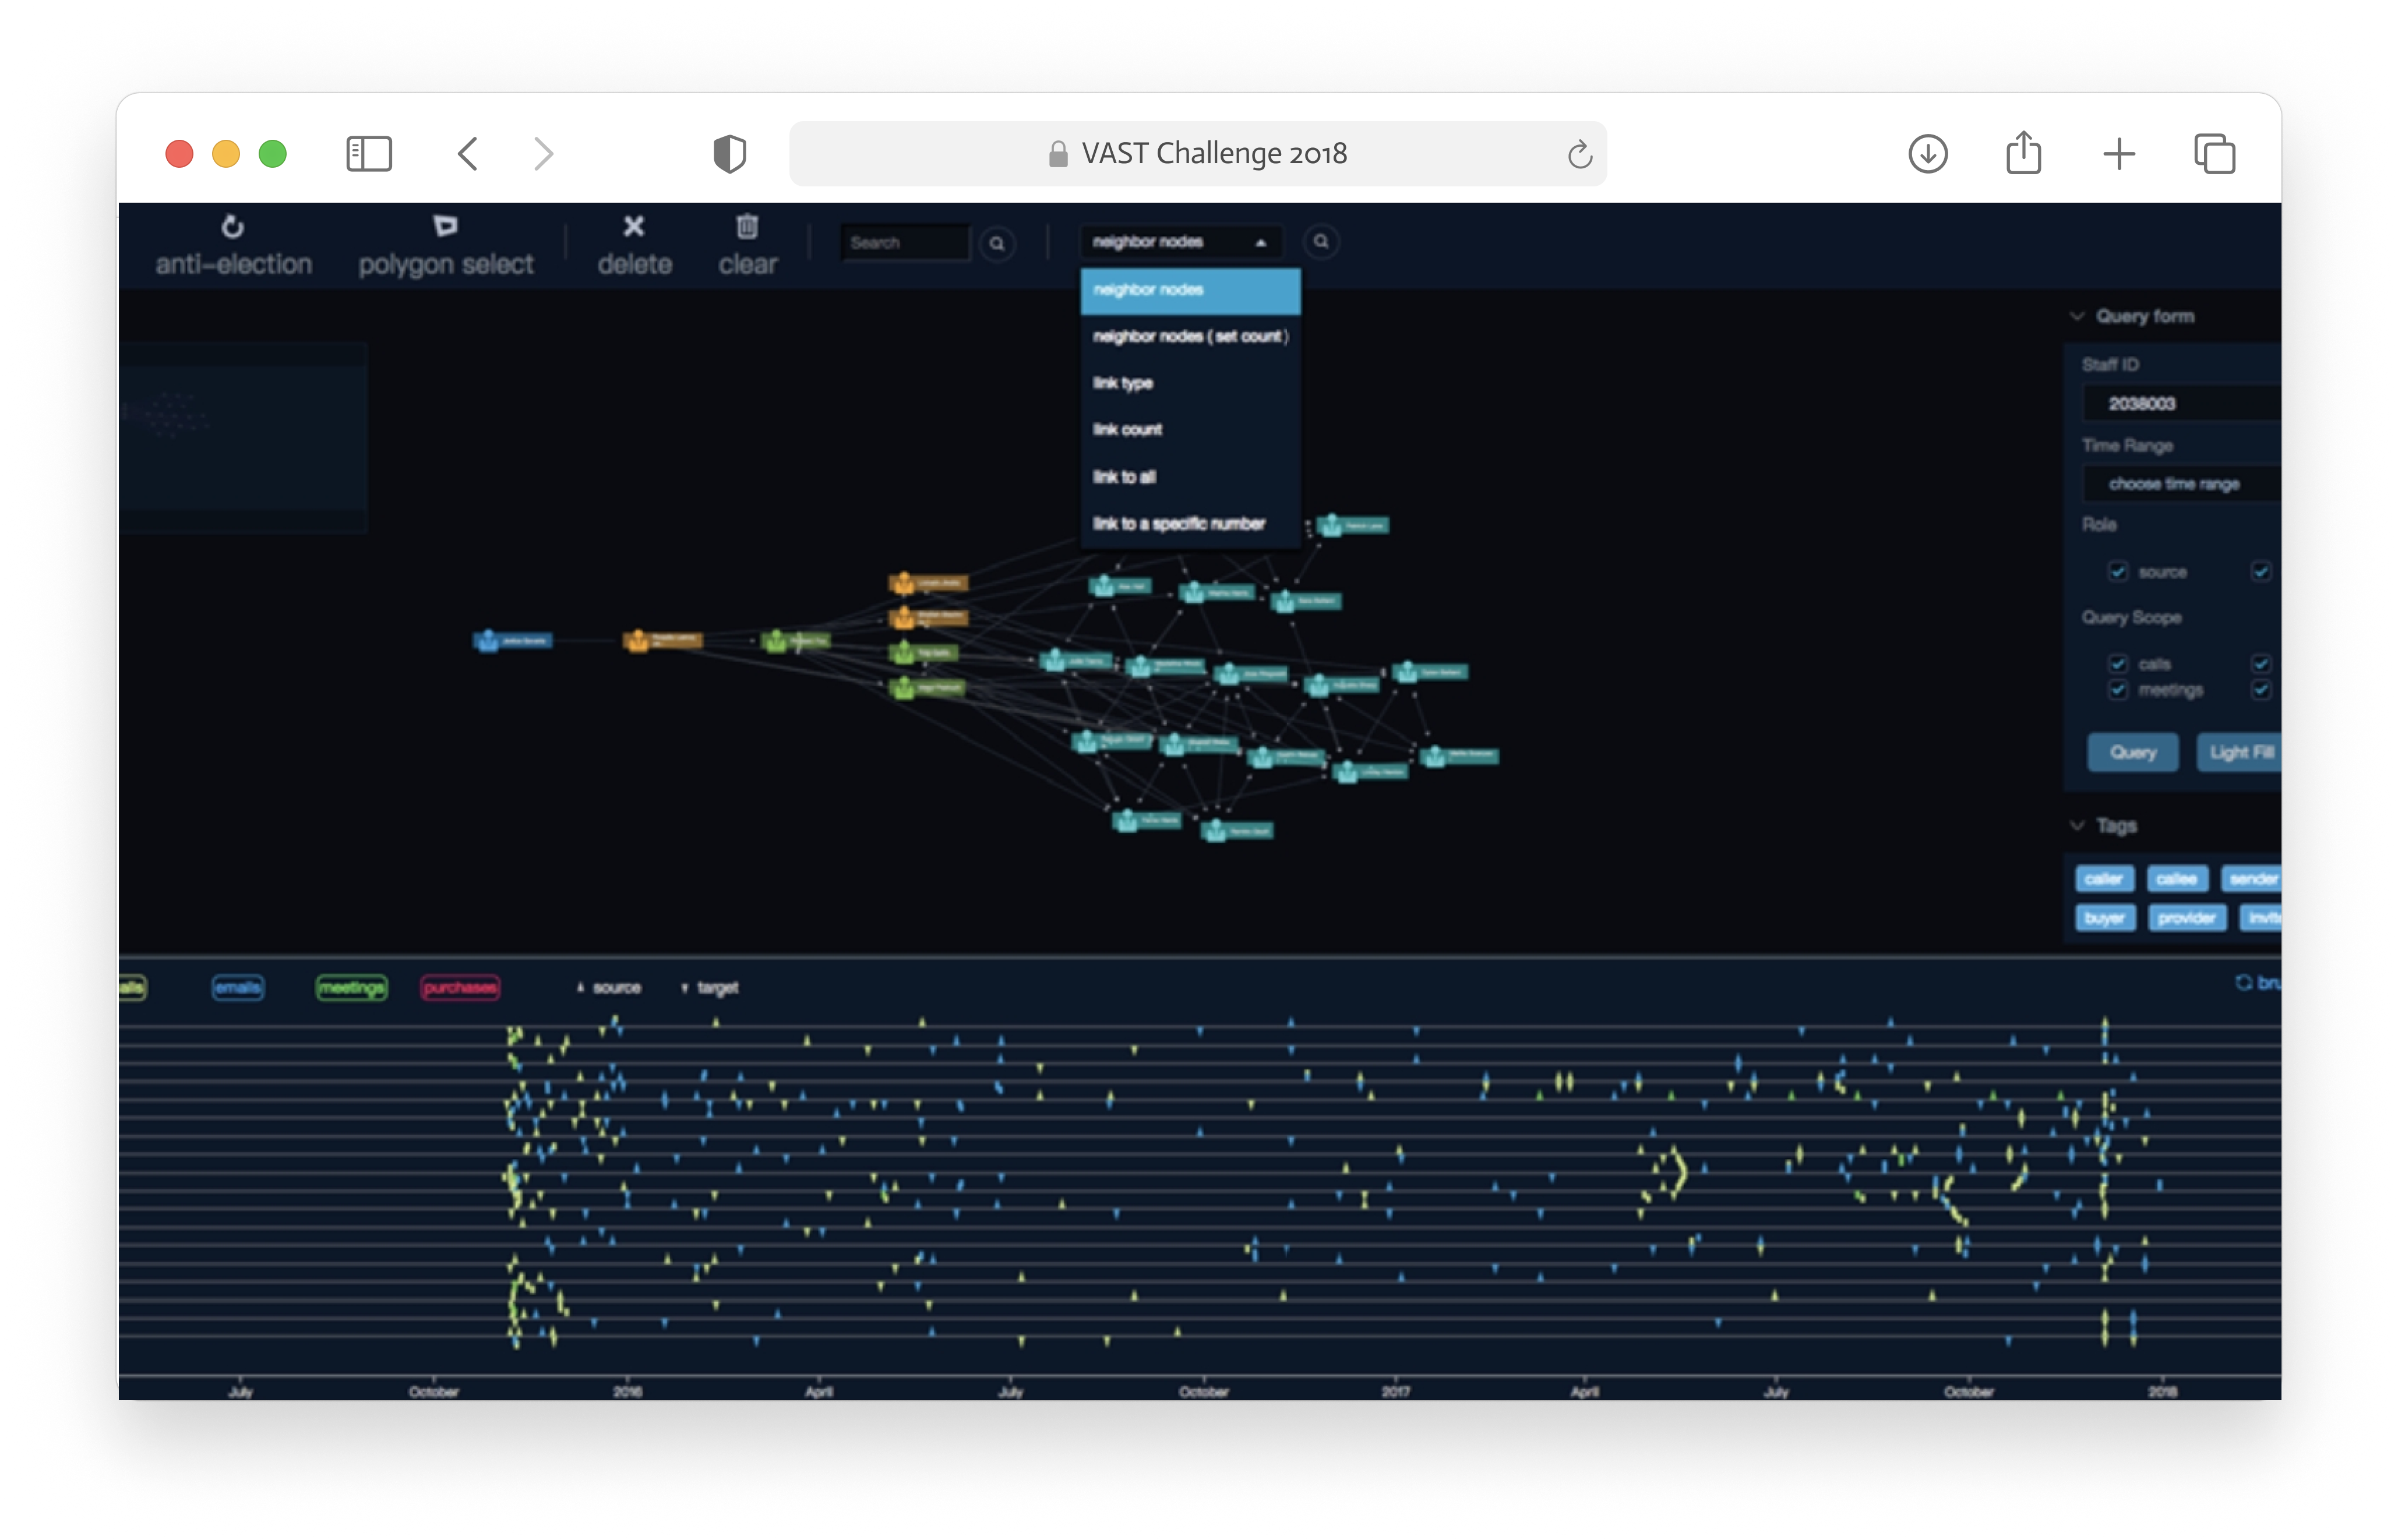Click the Search input field
The width and height of the screenshot is (2398, 1540).
coord(905,243)
